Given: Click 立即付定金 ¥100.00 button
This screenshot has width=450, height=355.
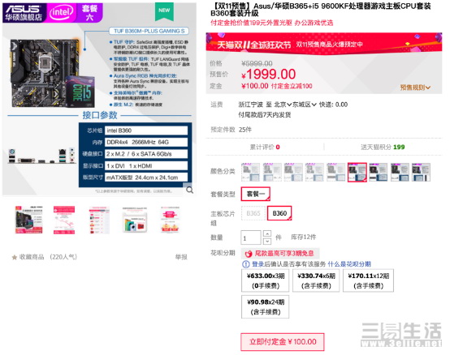Looking at the screenshot, I should (x=283, y=342).
